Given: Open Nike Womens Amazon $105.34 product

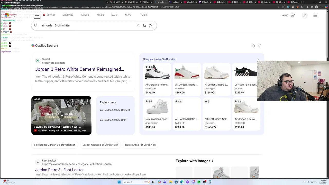Looking at the screenshot, I should 157,114.
